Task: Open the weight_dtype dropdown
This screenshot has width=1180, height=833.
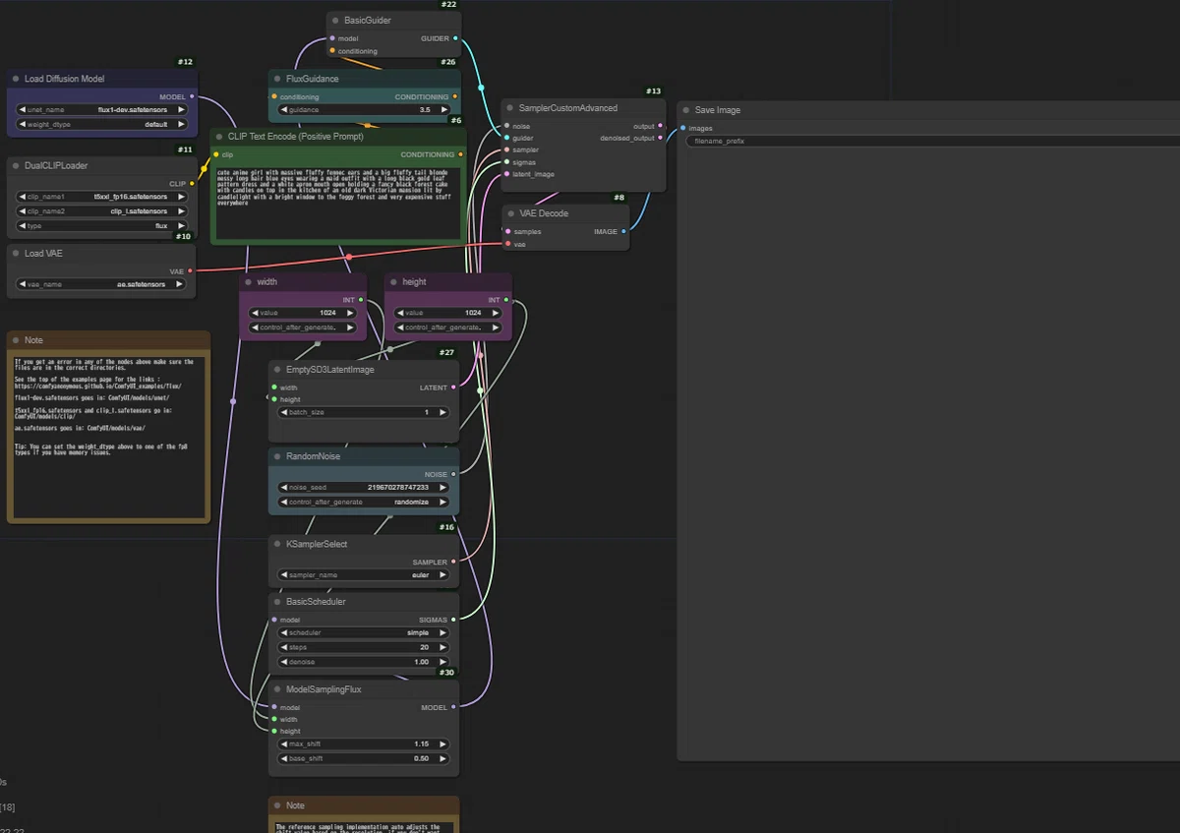Action: click(102, 125)
